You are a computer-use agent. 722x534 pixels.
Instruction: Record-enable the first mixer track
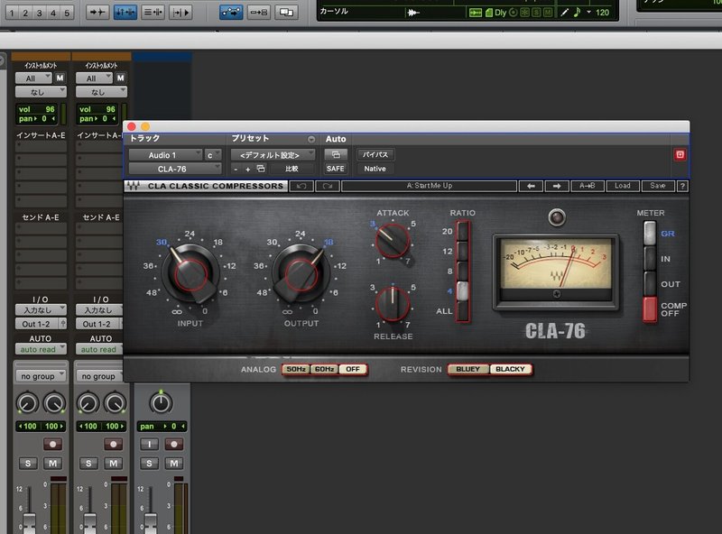pyautogui.click(x=53, y=444)
